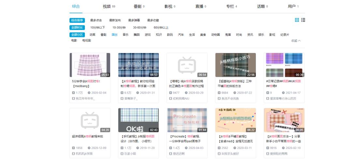The image size is (352, 160).
Task: Filter by 纪录片 category
Action: pyautogui.click(x=285, y=35)
